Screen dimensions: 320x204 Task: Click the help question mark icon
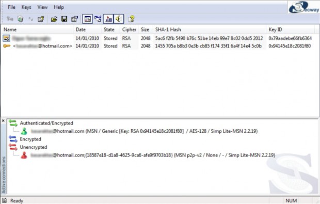click(x=131, y=19)
